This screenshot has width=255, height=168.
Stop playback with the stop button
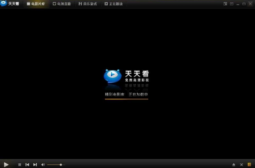[x=20, y=164]
